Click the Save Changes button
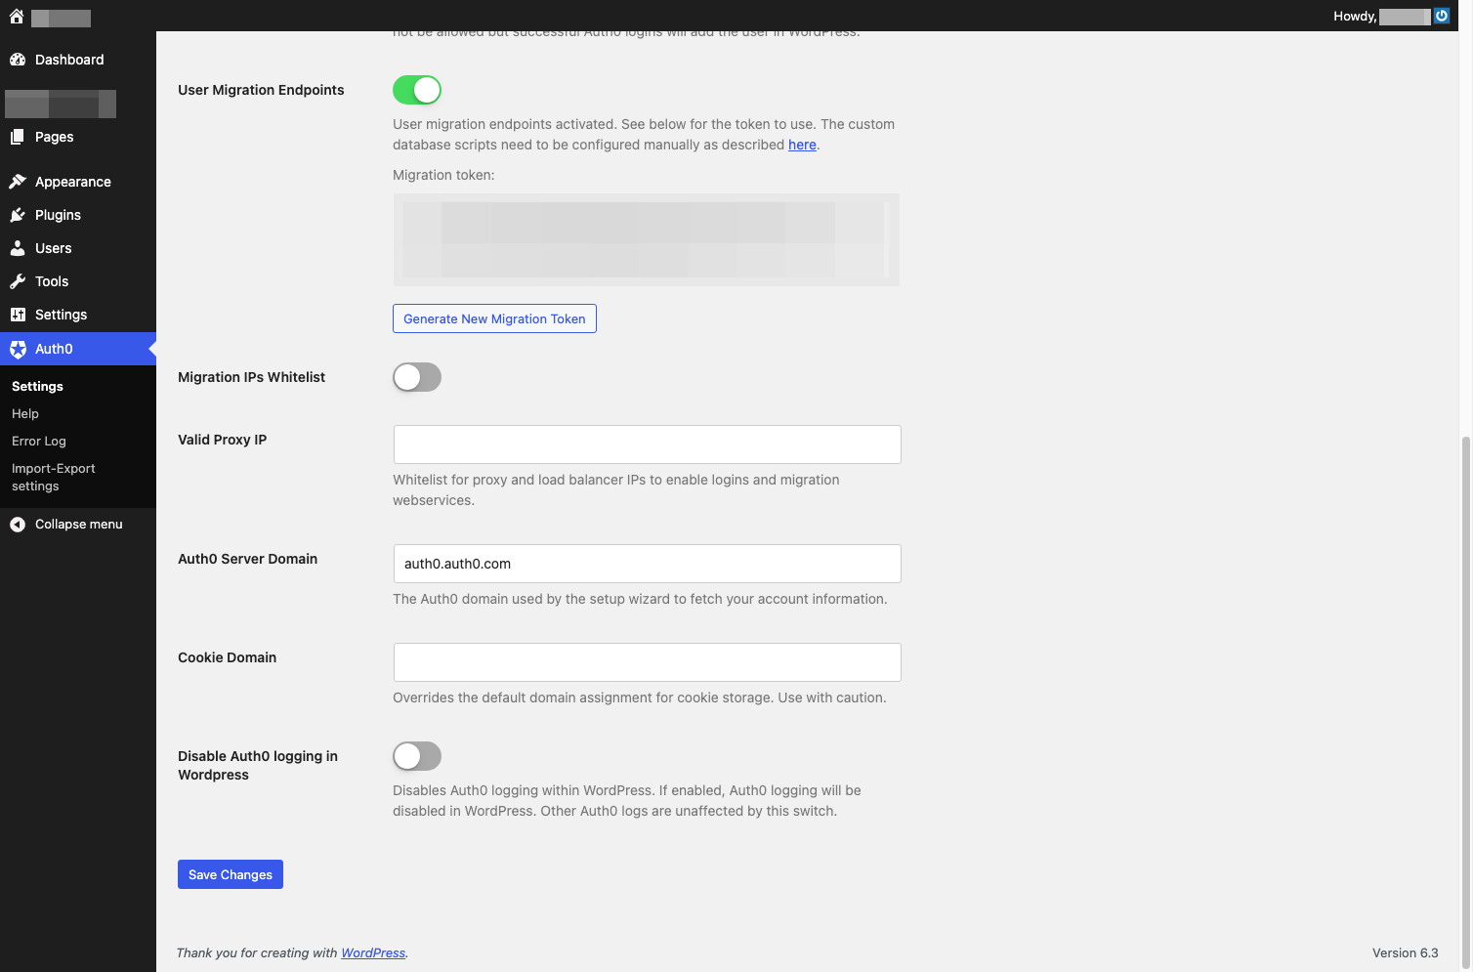Viewport: 1473px width, 972px height. [x=231, y=874]
